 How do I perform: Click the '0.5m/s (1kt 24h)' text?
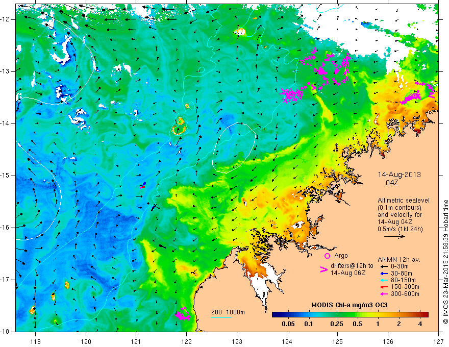[400, 229]
